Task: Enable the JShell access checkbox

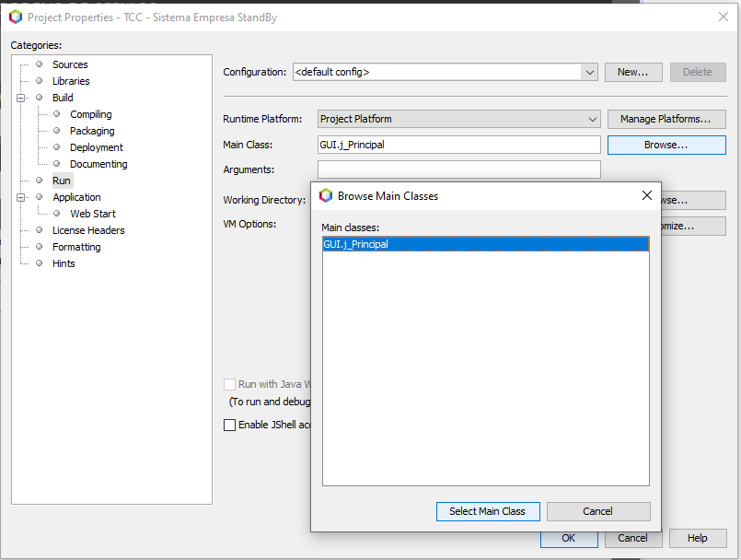Action: 230,425
